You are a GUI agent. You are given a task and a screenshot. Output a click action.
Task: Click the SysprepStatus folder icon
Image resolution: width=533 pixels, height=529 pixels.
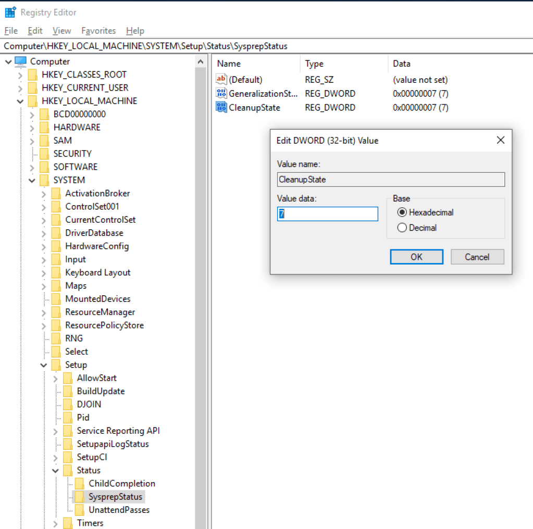79,497
